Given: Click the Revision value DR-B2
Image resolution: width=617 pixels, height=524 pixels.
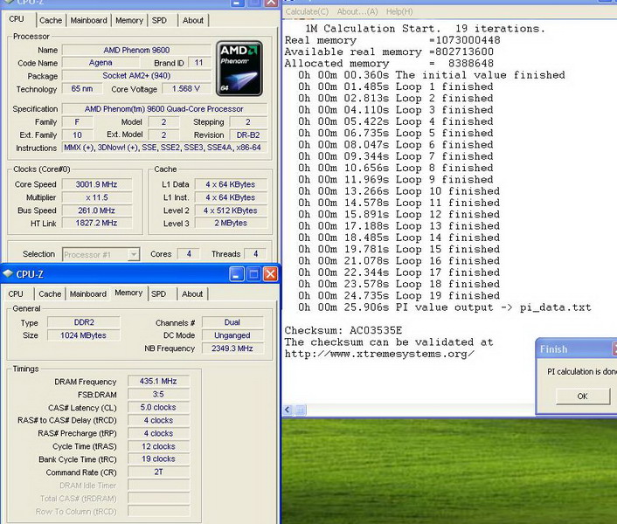Looking at the screenshot, I should pyautogui.click(x=248, y=134).
